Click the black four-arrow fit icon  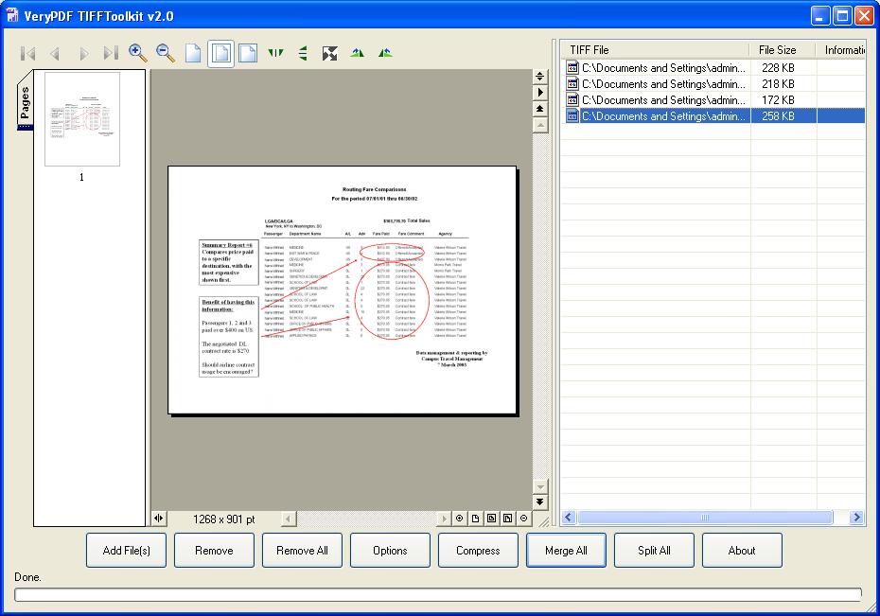[329, 53]
